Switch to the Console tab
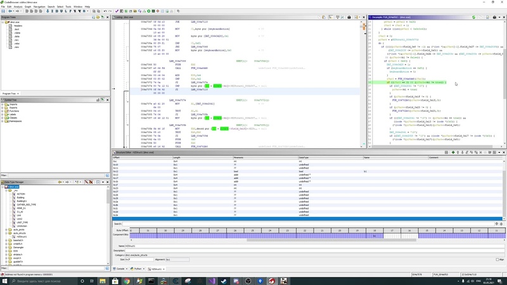The height and width of the screenshot is (285, 507). [x=120, y=269]
